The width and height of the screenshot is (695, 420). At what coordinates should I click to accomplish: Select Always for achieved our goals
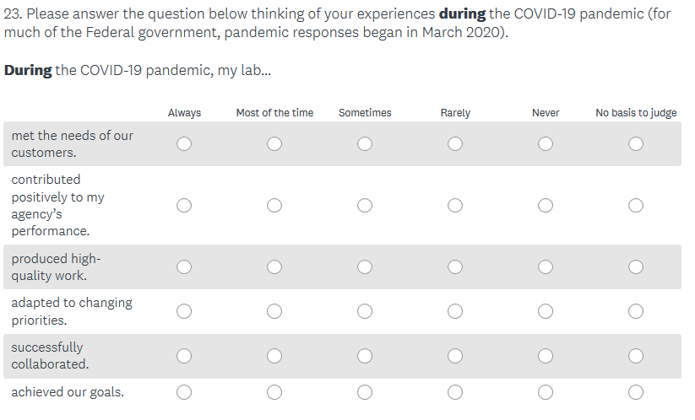pos(184,391)
